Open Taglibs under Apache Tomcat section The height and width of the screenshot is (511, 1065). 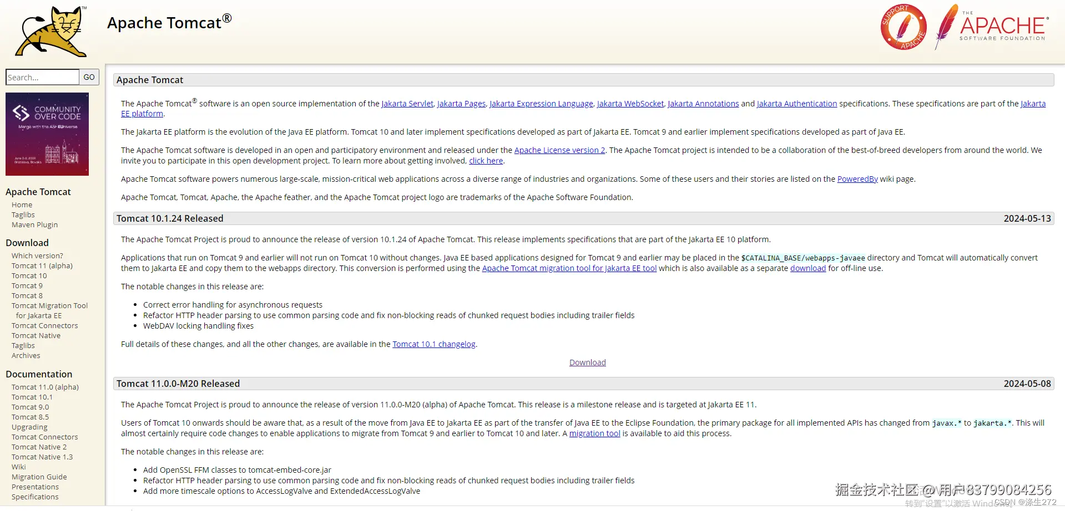click(x=23, y=214)
